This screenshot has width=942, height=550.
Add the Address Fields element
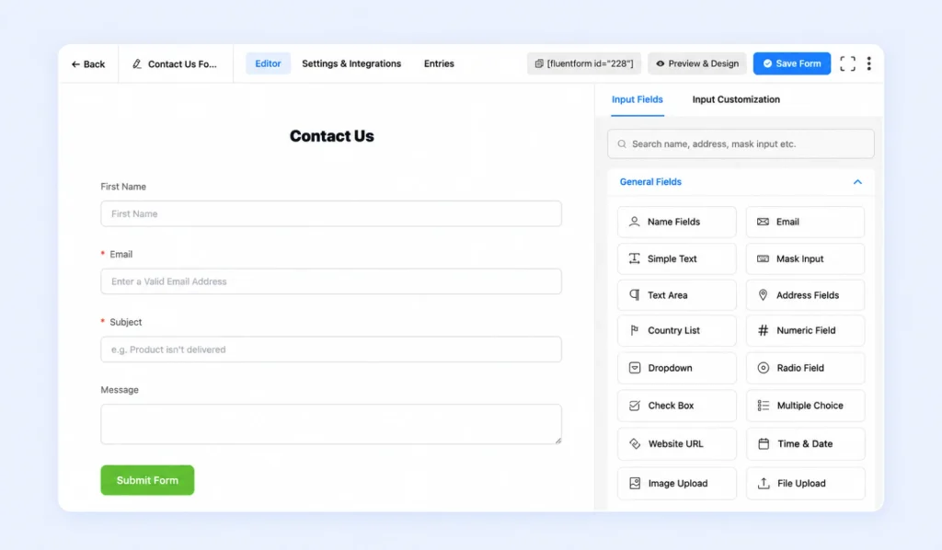[x=805, y=295]
